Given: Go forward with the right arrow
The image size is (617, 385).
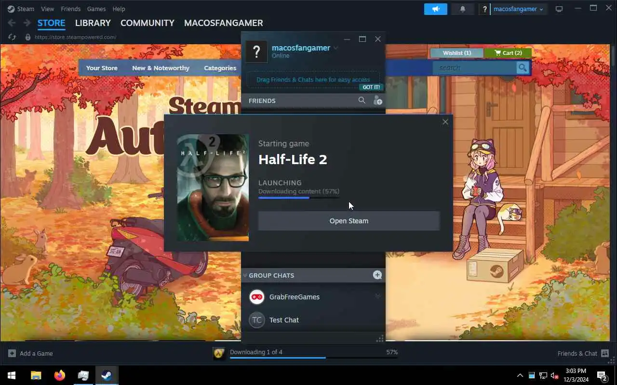Looking at the screenshot, I should pos(27,23).
